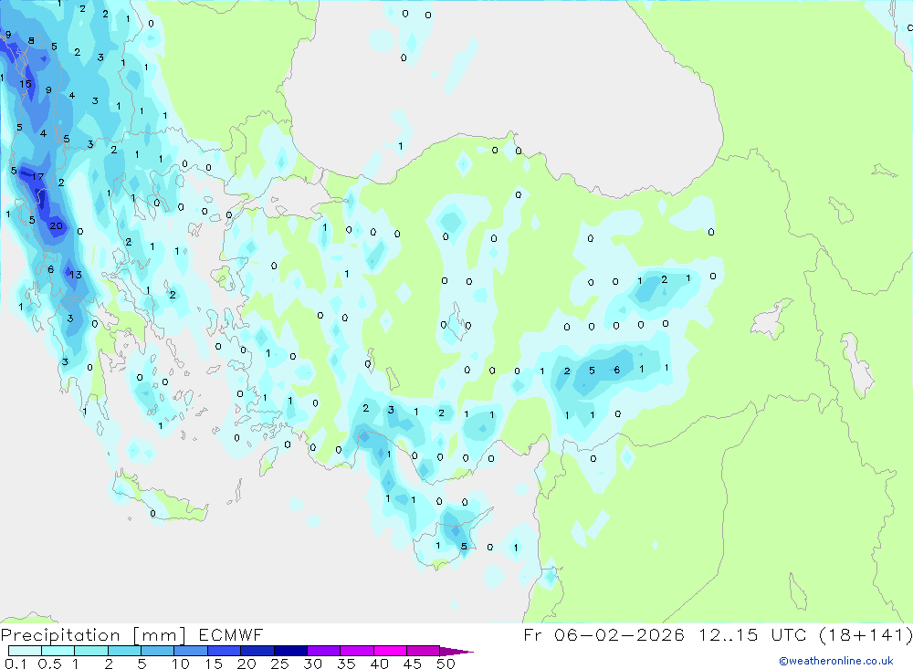Open the ©weatheronline.co.uk link

(x=836, y=661)
